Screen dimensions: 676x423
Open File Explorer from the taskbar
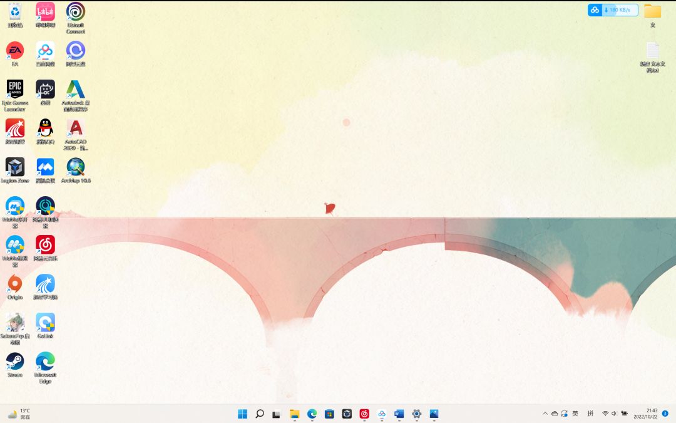pos(294,414)
